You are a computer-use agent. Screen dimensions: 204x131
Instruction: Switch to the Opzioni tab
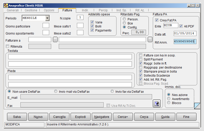pyautogui.click(x=49, y=10)
